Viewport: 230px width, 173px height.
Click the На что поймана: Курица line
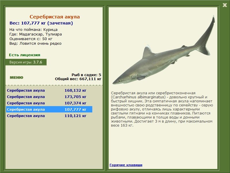33,30
